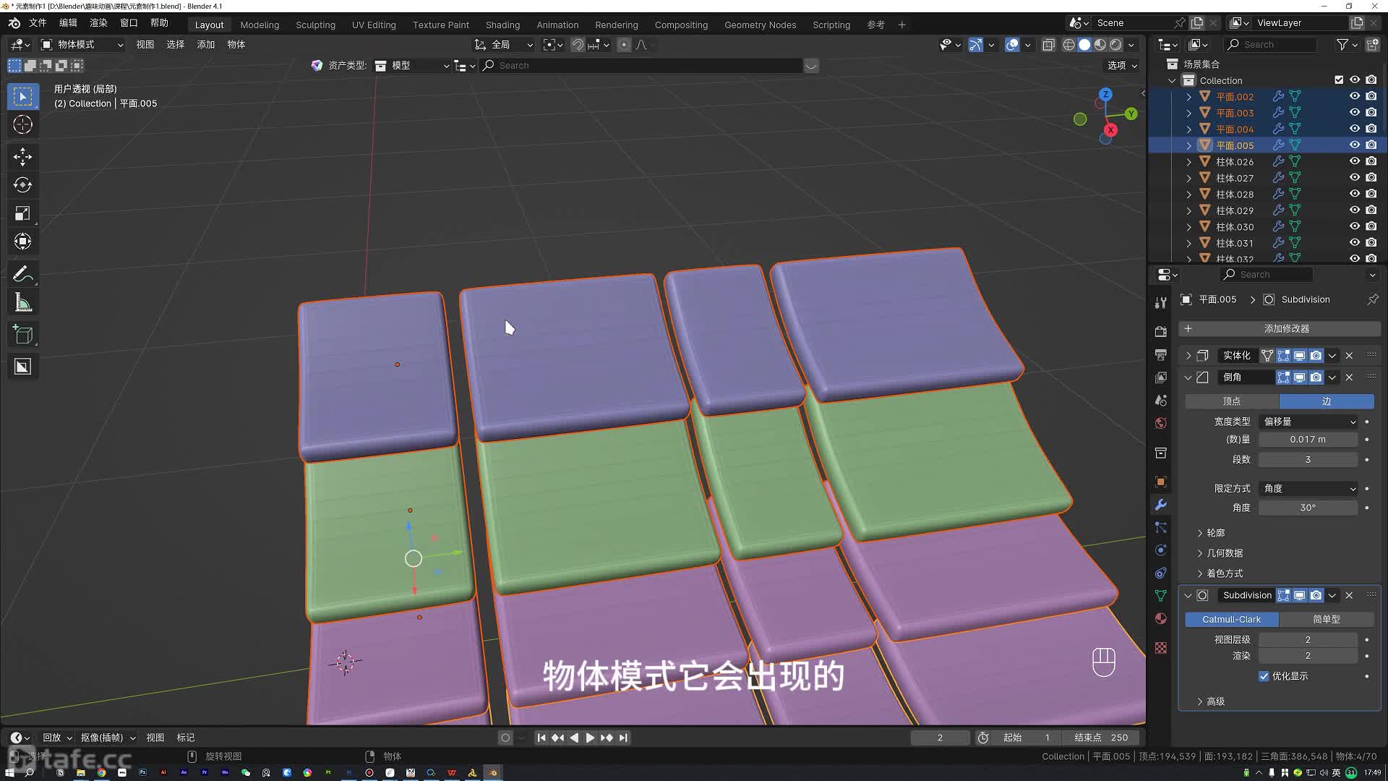Play the animation in the timeline

pyautogui.click(x=590, y=738)
